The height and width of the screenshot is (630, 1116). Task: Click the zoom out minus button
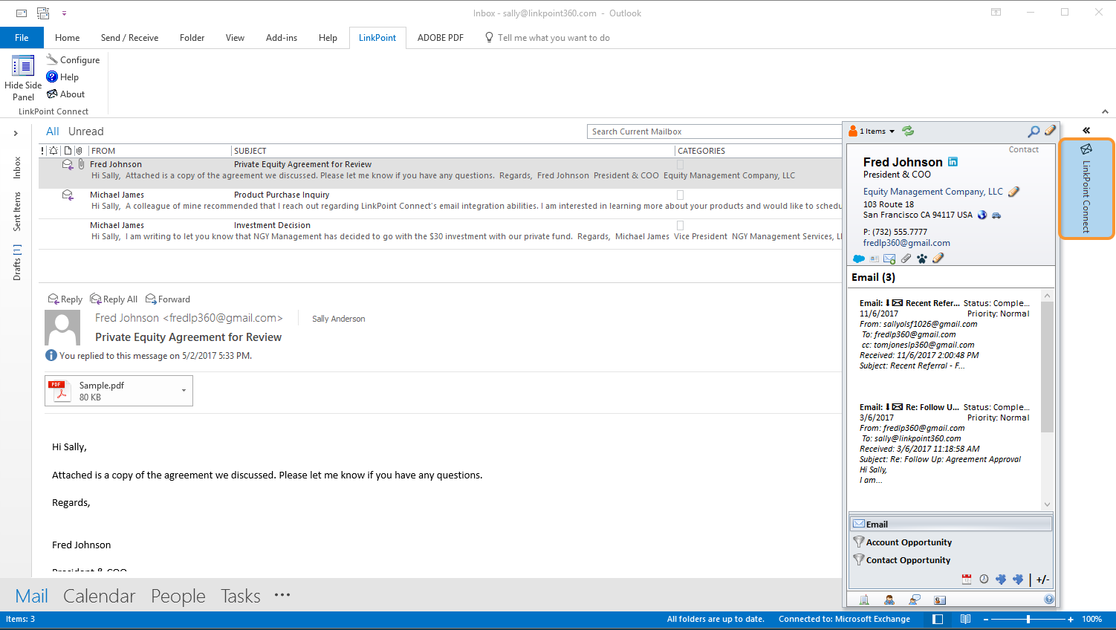[986, 619]
